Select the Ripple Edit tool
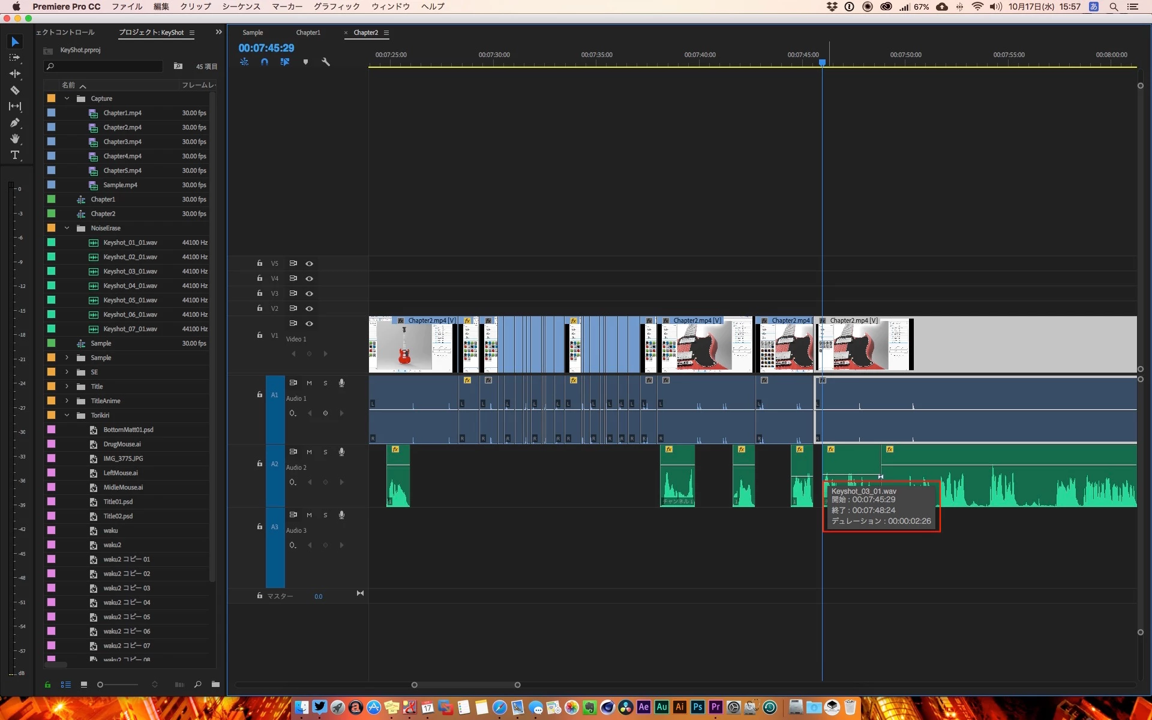This screenshot has width=1152, height=720. pyautogui.click(x=15, y=74)
